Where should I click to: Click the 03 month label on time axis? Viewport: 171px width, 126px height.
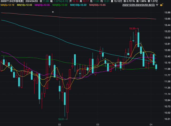[x=98, y=125]
